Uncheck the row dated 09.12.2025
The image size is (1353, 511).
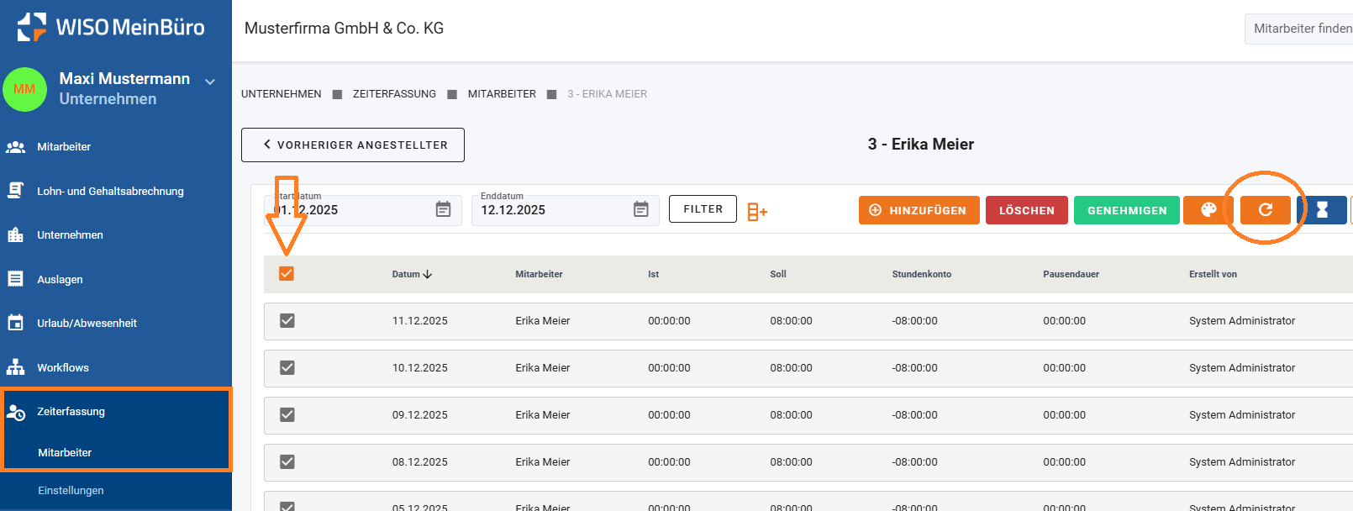pyautogui.click(x=287, y=415)
